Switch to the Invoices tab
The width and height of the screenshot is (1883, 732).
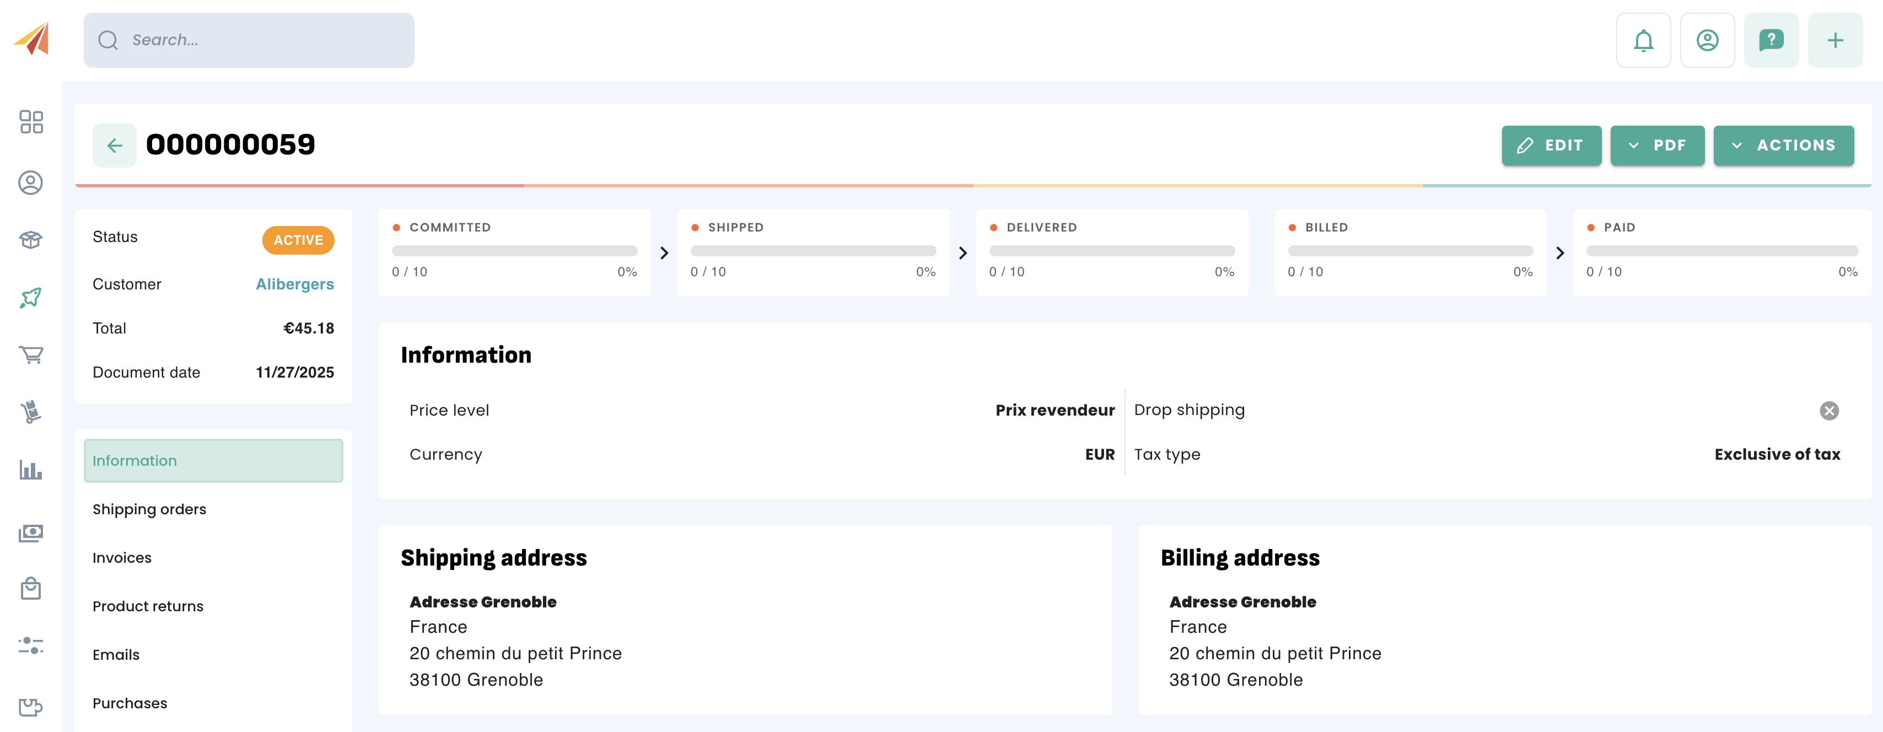(x=122, y=558)
